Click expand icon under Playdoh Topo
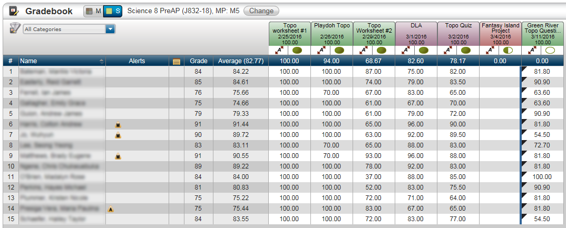Viewport: 566px width, 228px height. click(x=321, y=51)
